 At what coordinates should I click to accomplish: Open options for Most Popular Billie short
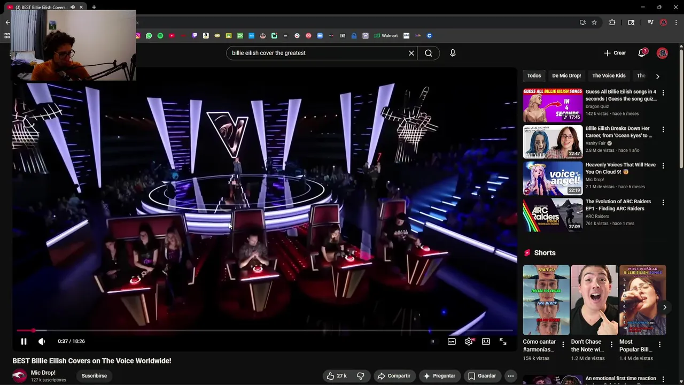coord(659,345)
